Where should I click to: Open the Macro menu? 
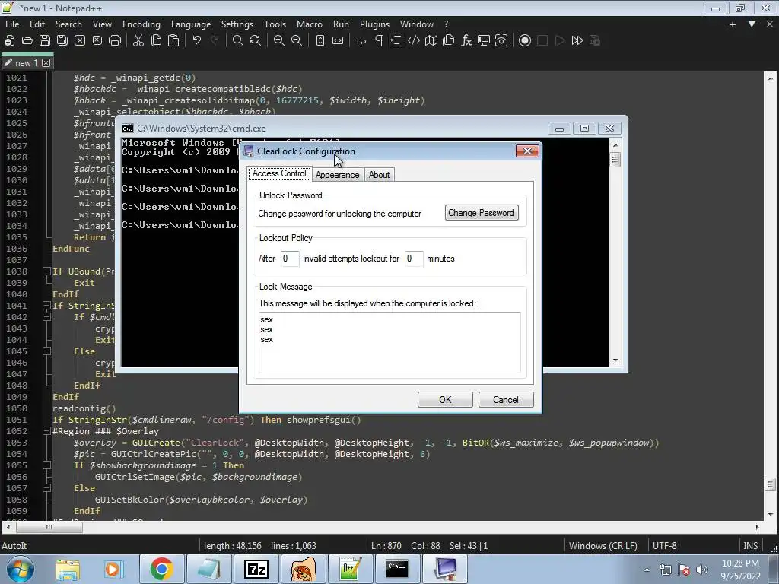click(310, 24)
